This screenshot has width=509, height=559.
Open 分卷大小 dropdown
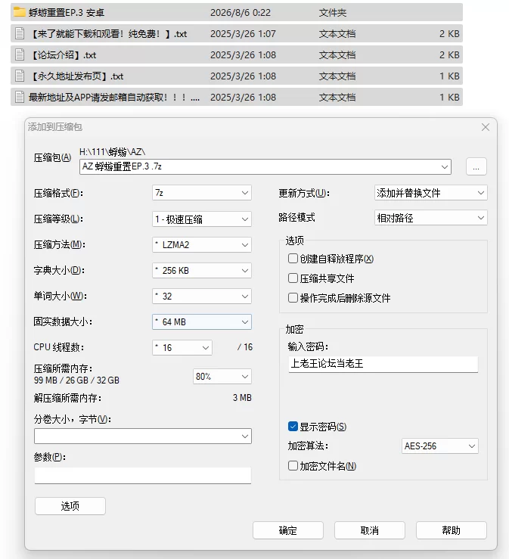[x=143, y=436]
